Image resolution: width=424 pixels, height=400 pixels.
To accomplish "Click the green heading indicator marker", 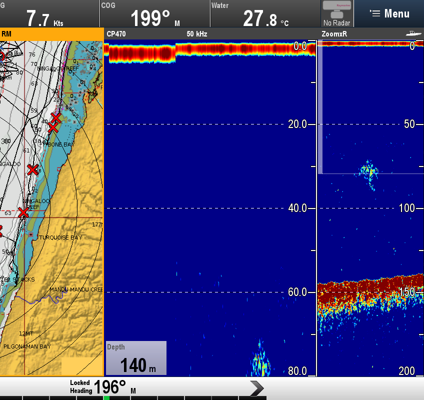I will pos(106,398).
